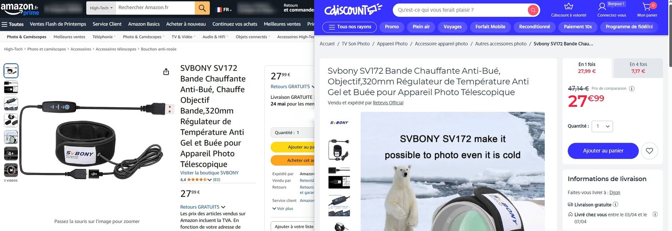Open the High-Tech search category dropdown
The image size is (672, 231).
coord(101,8)
